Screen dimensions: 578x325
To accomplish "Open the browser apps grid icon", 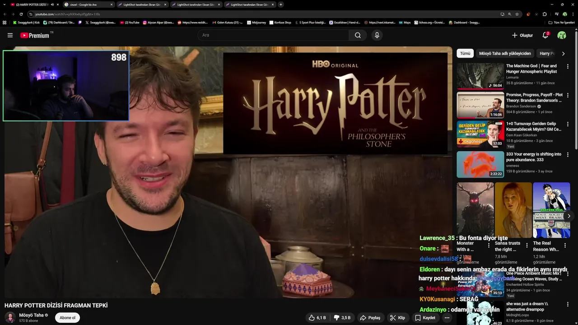I will [x=5, y=23].
